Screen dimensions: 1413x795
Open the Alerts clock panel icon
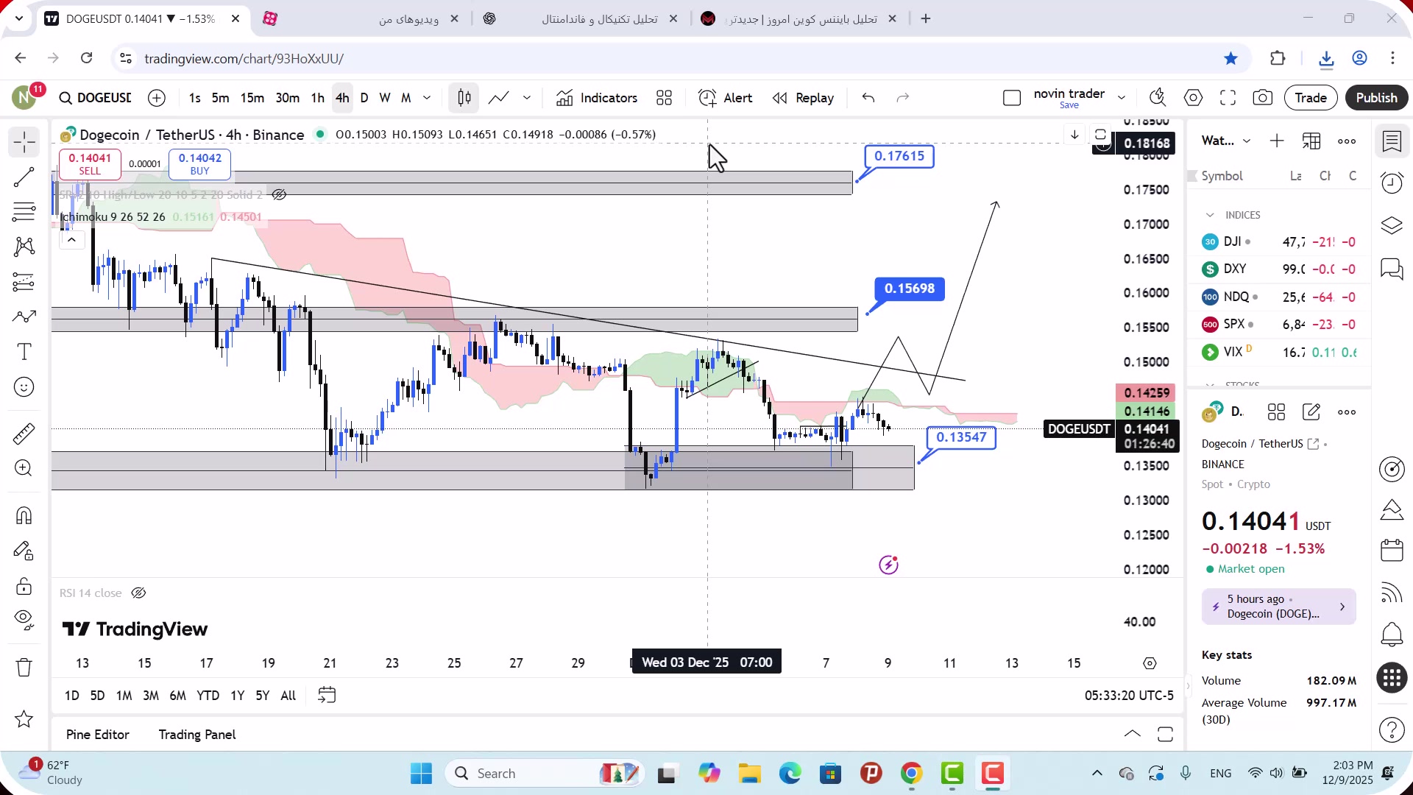(1392, 183)
